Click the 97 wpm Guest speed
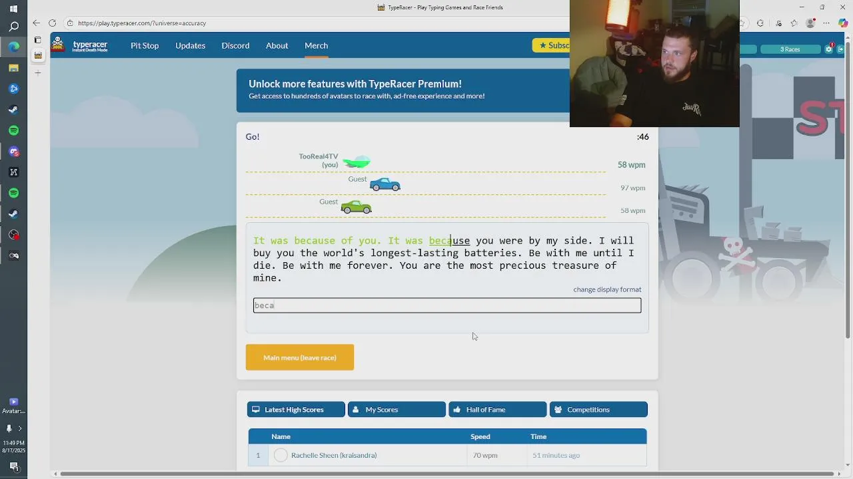 pos(632,188)
